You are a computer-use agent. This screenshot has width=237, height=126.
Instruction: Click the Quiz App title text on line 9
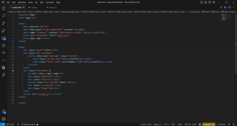point(35,38)
